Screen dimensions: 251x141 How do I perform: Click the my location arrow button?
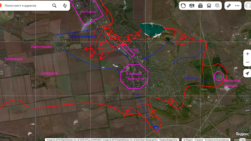tap(247, 73)
